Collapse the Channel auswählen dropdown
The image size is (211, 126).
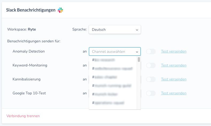point(115,51)
